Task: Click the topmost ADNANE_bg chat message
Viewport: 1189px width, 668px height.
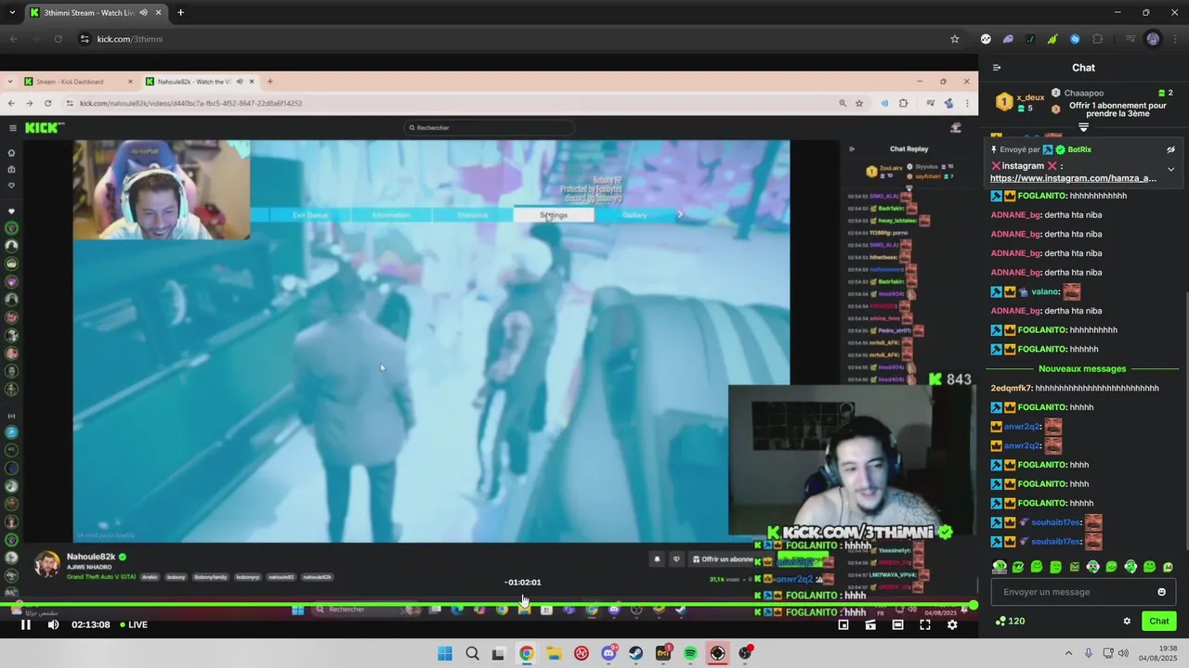Action: pyautogui.click(x=1047, y=214)
